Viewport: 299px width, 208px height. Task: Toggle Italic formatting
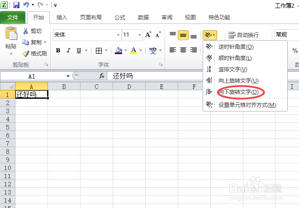tap(68, 51)
